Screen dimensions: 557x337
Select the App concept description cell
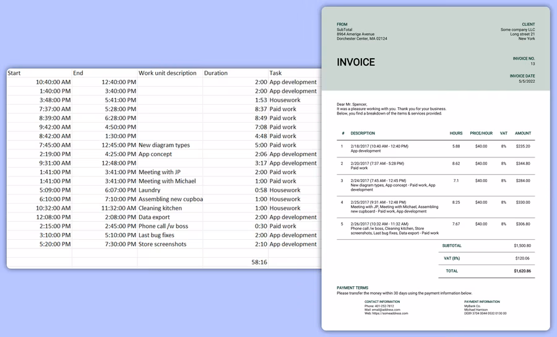170,154
